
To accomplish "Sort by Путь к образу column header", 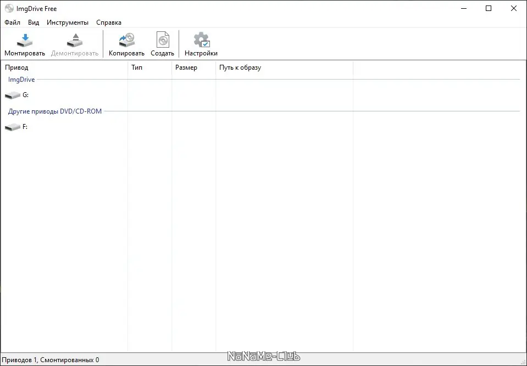I will 284,67.
